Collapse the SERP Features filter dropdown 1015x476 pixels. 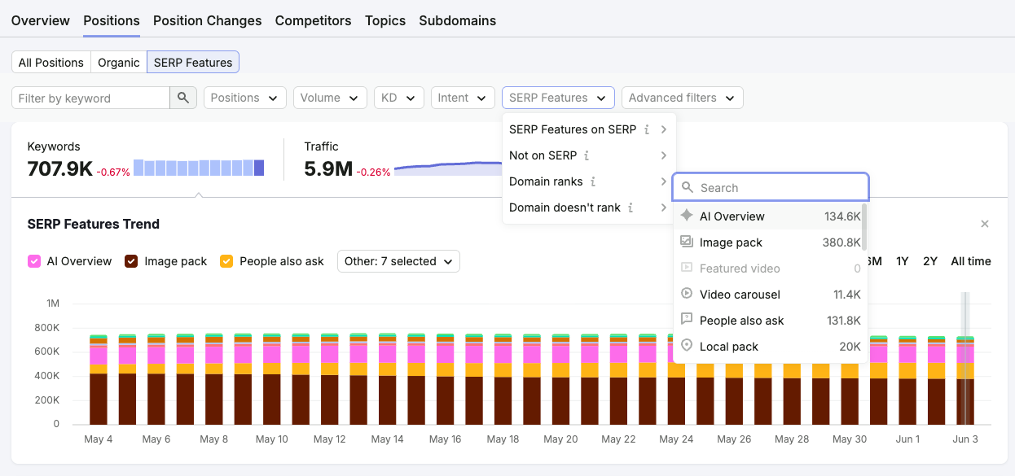(558, 98)
